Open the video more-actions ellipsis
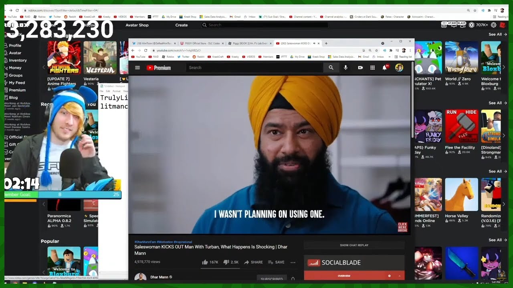The width and height of the screenshot is (513, 288). point(293,262)
